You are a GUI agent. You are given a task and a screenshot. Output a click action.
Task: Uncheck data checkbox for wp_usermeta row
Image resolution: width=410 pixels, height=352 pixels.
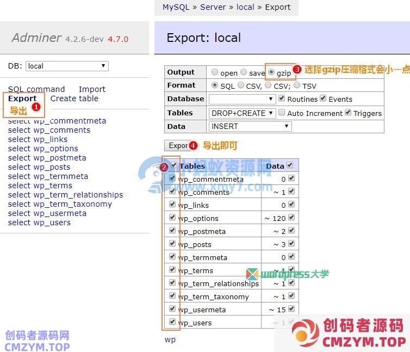291,309
